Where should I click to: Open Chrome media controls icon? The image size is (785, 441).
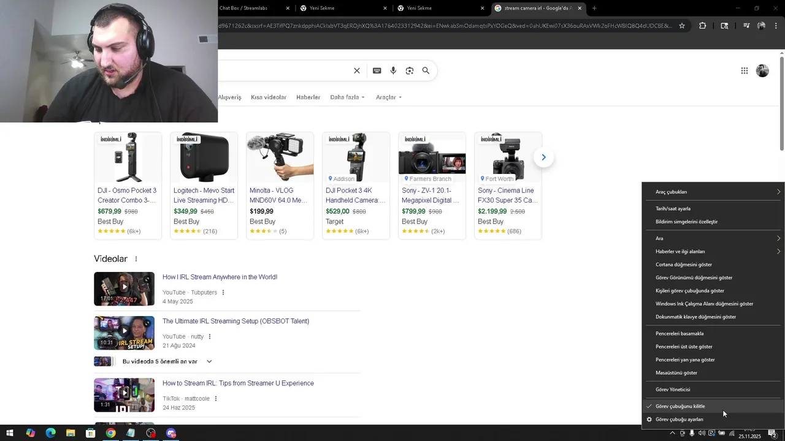746,26
